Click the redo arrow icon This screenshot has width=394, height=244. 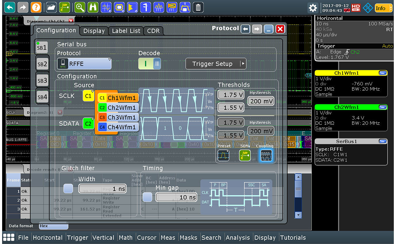click(23, 7)
